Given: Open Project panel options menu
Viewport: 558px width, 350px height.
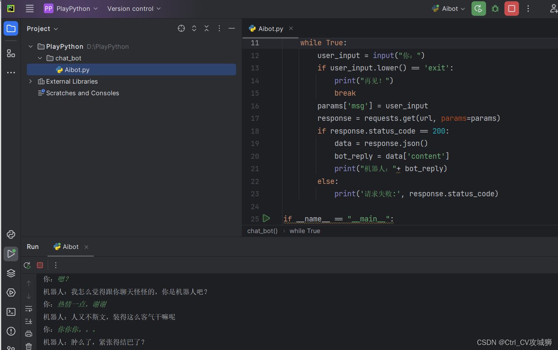Looking at the screenshot, I should (219, 28).
